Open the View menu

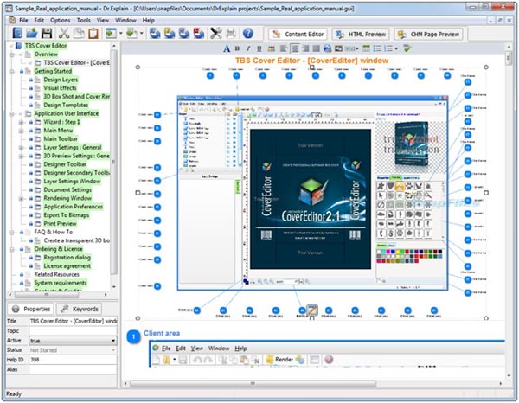pyautogui.click(x=103, y=20)
